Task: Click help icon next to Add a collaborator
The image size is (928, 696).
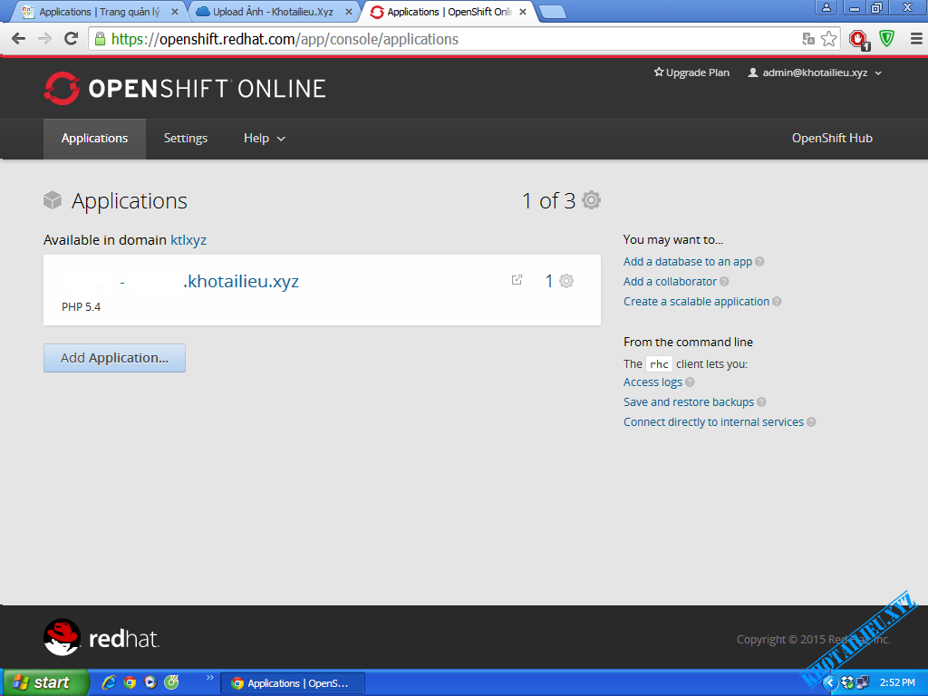Action: point(725,282)
